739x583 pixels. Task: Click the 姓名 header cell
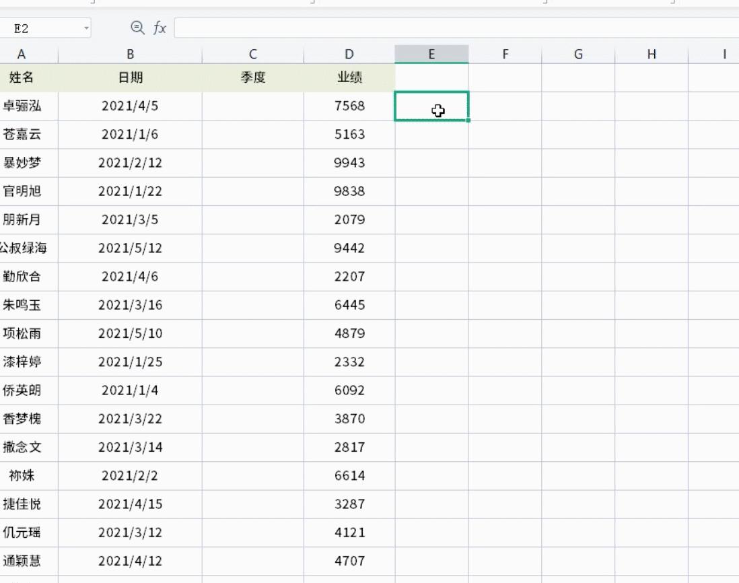[x=28, y=78]
